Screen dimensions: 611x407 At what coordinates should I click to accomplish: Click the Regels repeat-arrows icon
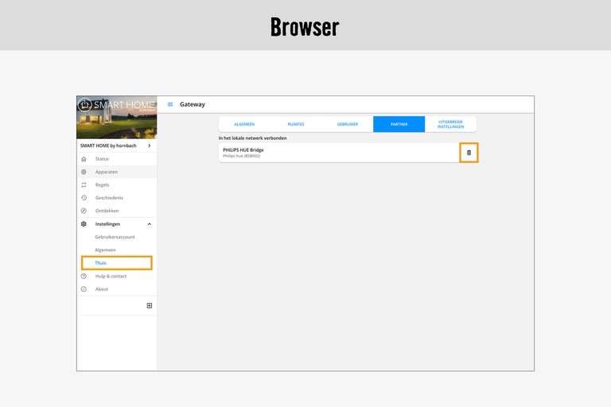pyautogui.click(x=84, y=184)
